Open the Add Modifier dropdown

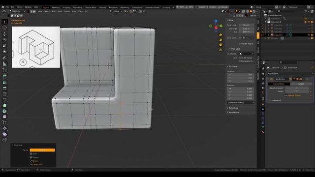pos(290,74)
